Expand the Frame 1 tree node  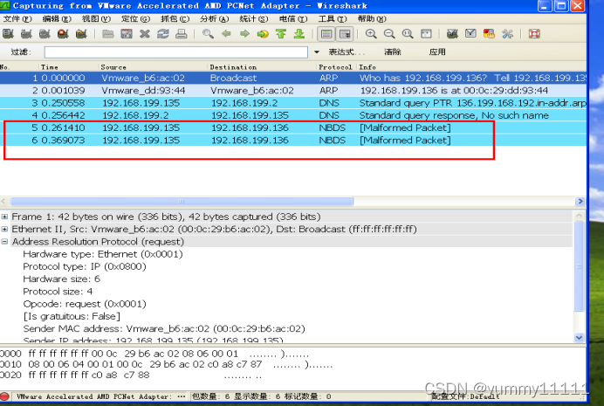tap(5, 217)
